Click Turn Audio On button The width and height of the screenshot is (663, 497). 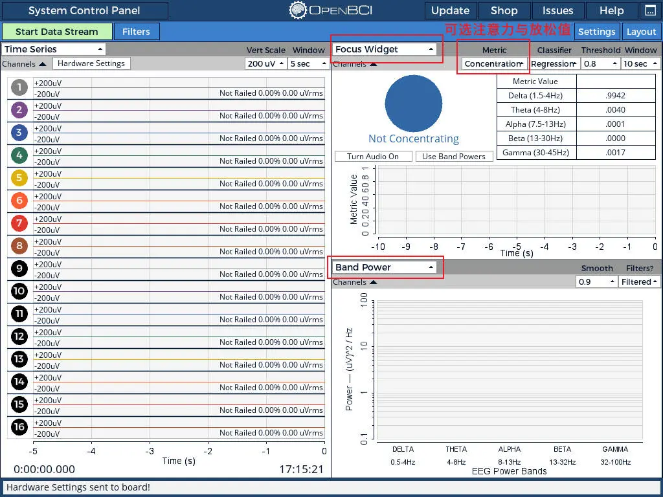coord(373,157)
